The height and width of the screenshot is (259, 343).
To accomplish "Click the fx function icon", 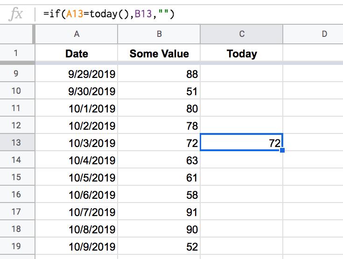I will [16, 14].
